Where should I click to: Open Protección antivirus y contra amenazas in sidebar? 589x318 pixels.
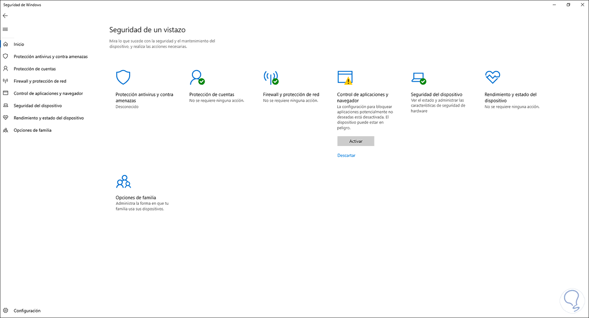coord(51,57)
